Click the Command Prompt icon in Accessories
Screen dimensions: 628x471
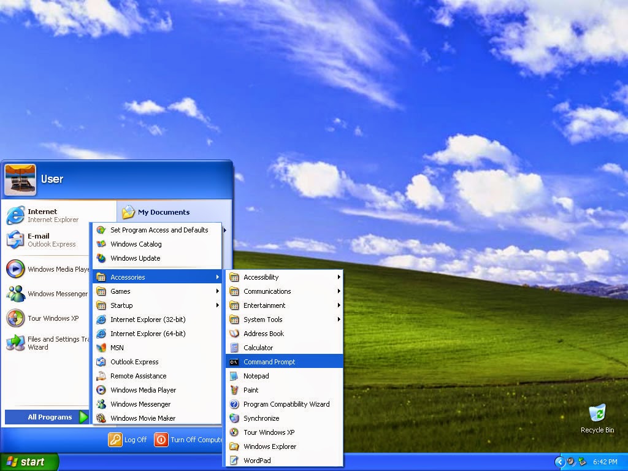click(234, 362)
